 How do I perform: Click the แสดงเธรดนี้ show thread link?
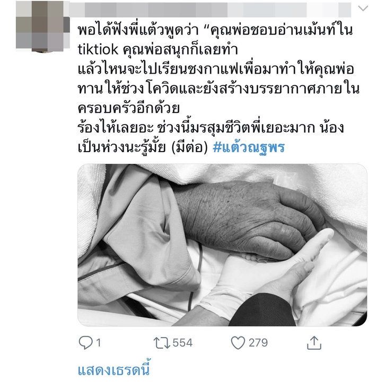[113, 369]
